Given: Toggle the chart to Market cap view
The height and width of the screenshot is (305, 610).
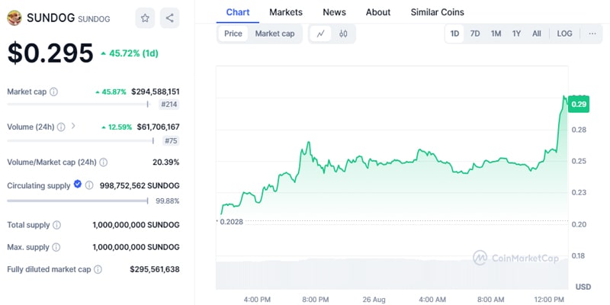Looking at the screenshot, I should tap(274, 34).
